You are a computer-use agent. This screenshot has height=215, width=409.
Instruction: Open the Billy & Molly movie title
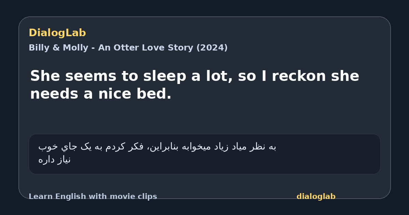pos(128,48)
